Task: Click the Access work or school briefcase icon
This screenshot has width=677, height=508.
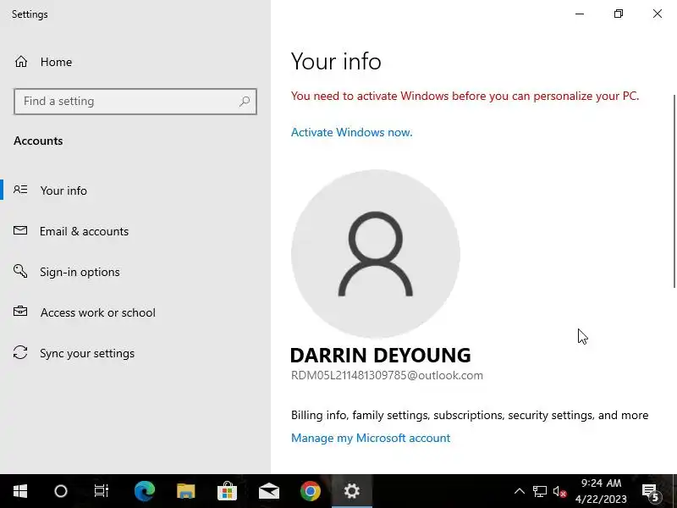Action: tap(20, 312)
